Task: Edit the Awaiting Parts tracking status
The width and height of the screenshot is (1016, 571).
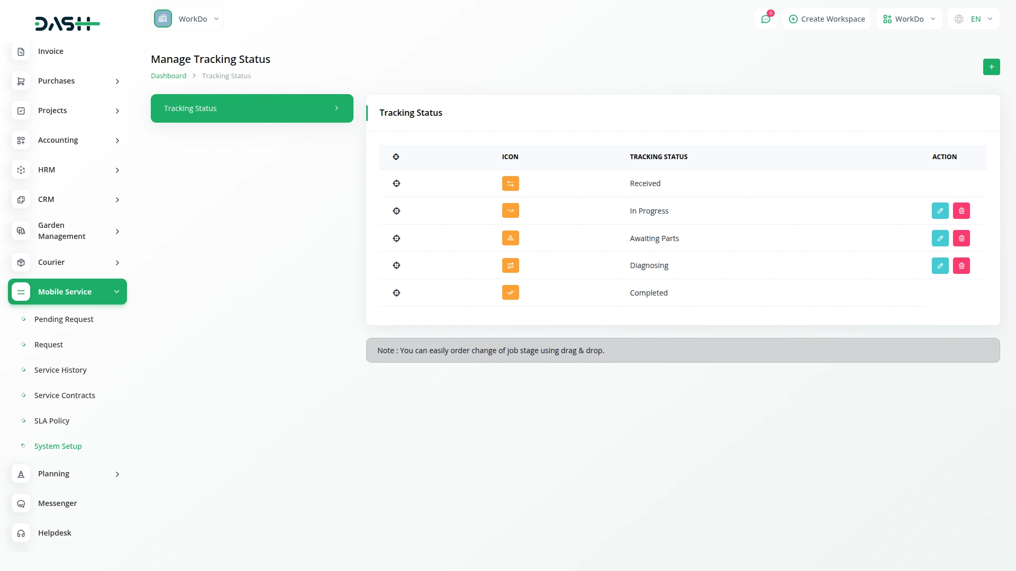Action: tap(940, 238)
